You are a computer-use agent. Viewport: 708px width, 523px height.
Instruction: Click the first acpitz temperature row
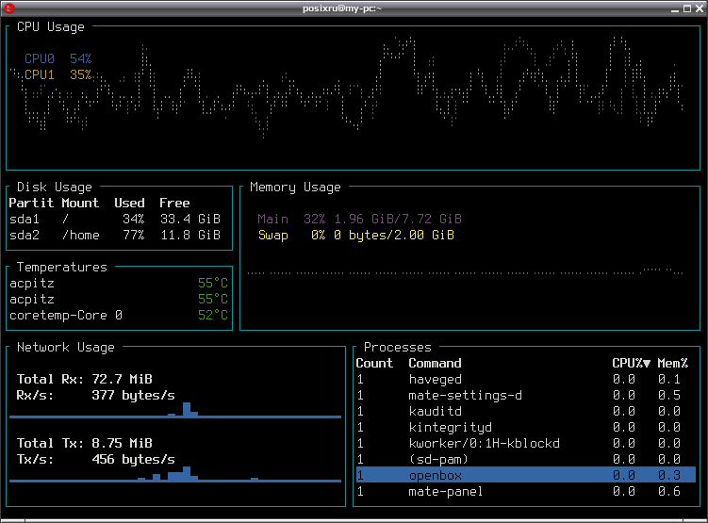[x=118, y=284]
